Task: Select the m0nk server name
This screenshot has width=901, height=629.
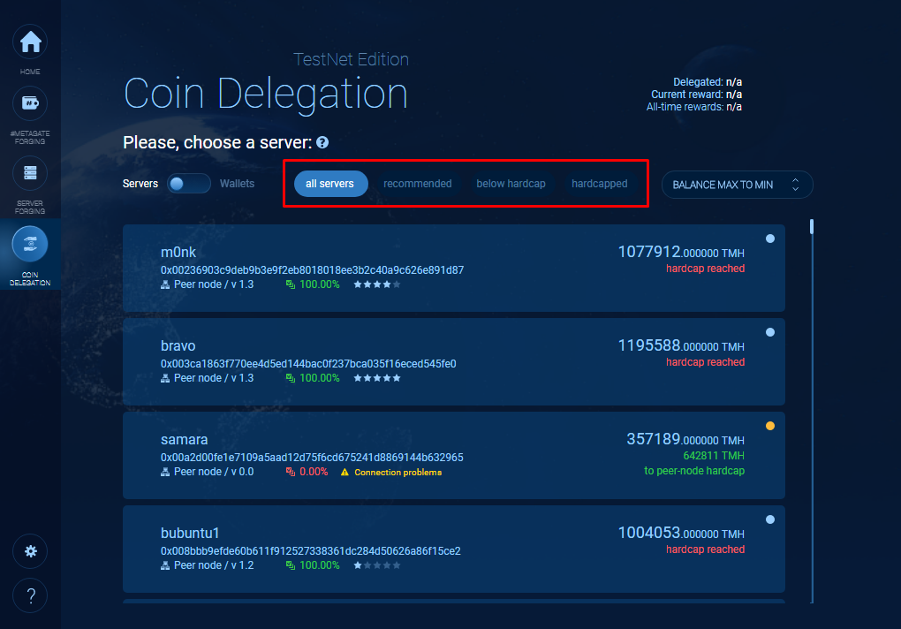Action: pyautogui.click(x=178, y=252)
